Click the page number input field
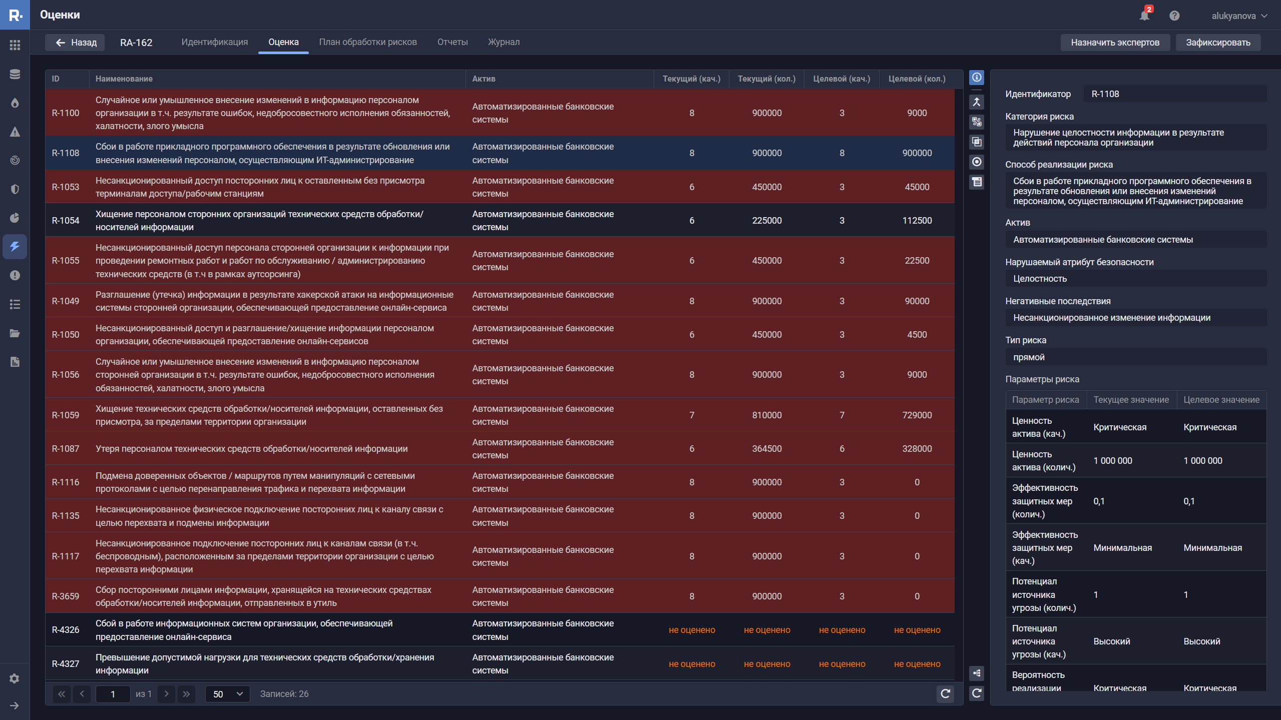The width and height of the screenshot is (1281, 720). point(113,694)
